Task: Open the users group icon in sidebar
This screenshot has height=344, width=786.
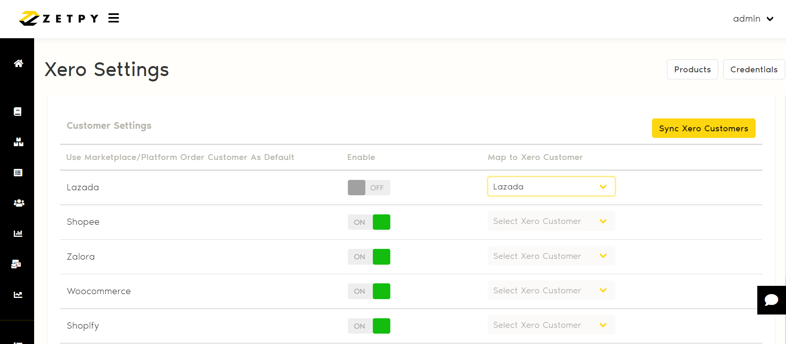Action: 19,203
